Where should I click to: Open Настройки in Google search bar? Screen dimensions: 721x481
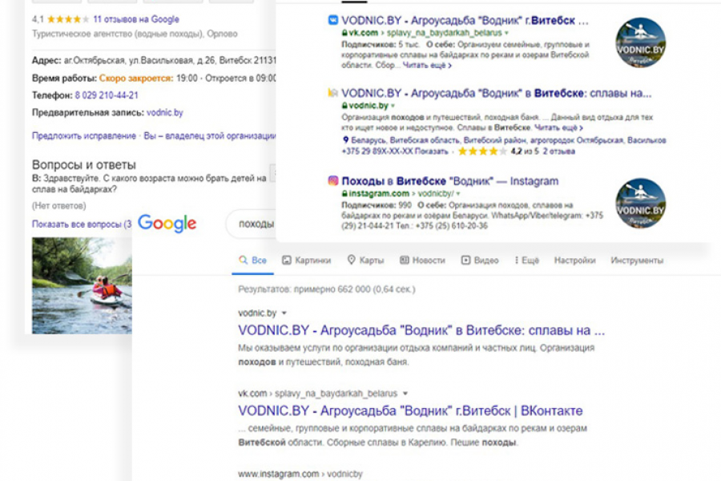coord(574,261)
